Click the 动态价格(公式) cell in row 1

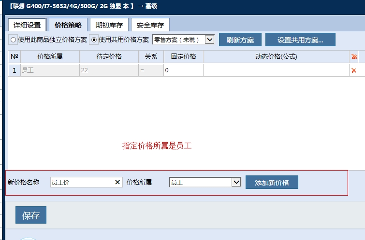click(x=276, y=70)
